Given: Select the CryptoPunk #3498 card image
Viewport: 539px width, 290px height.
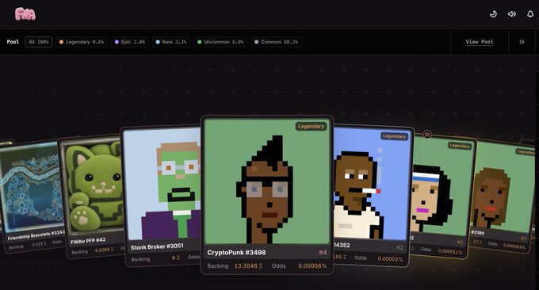Looking at the screenshot, I should point(267,181).
